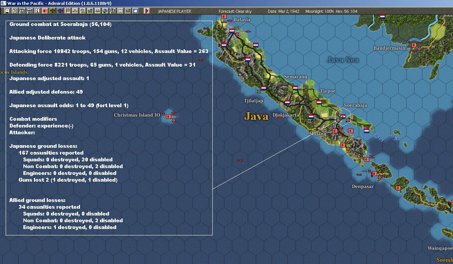Click the Tjepoe city label
This screenshot has width=453, height=264.
coord(327,91)
